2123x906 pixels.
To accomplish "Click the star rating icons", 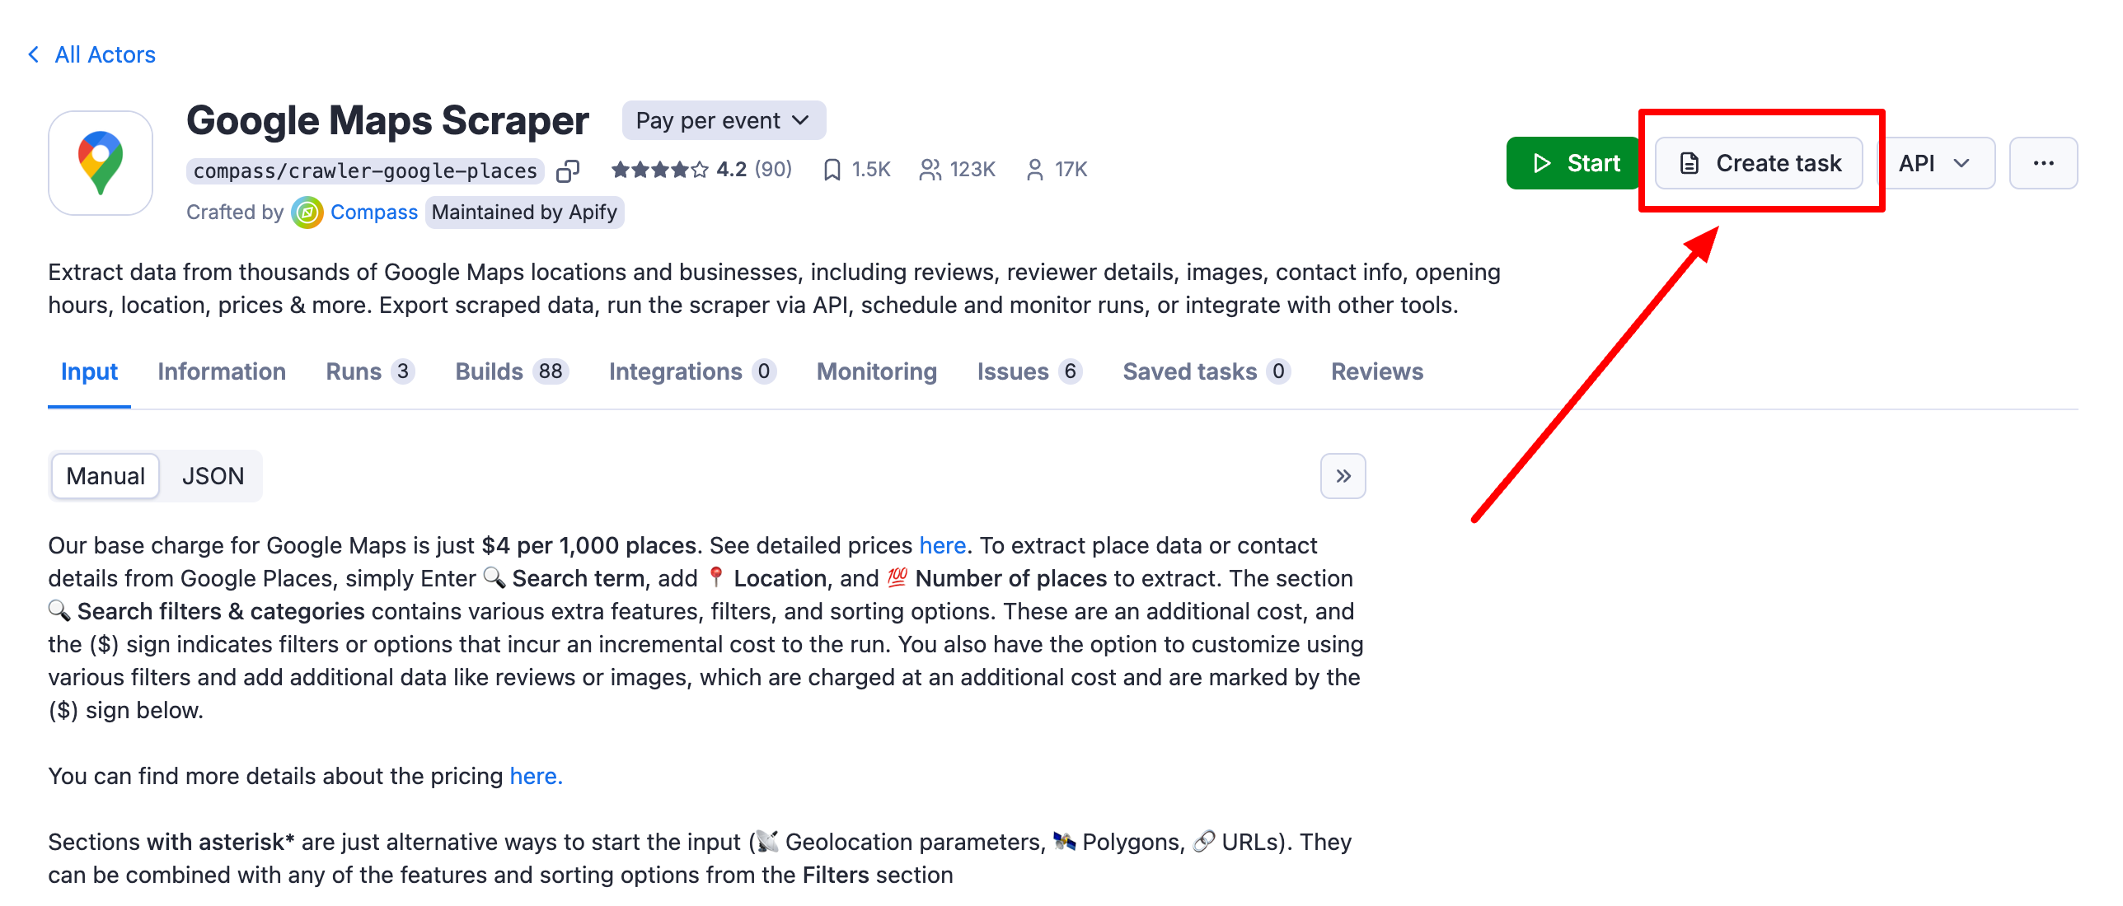I will click(658, 170).
